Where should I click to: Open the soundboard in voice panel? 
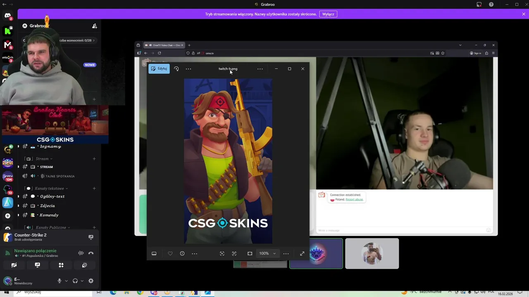(85, 265)
